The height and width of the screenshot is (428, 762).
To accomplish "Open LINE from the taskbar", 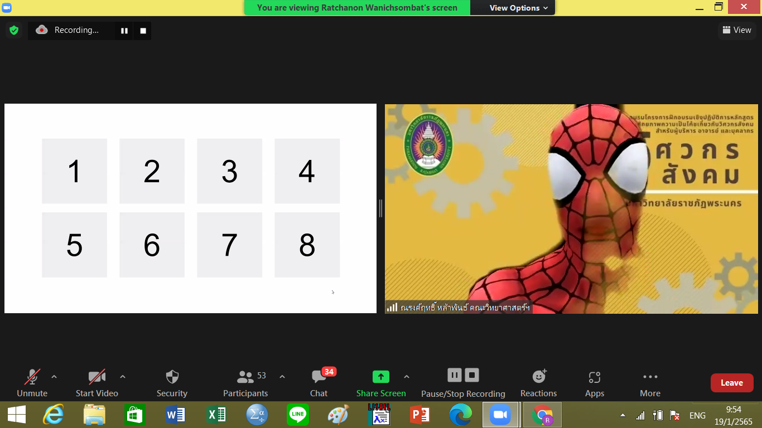I will [x=298, y=415].
